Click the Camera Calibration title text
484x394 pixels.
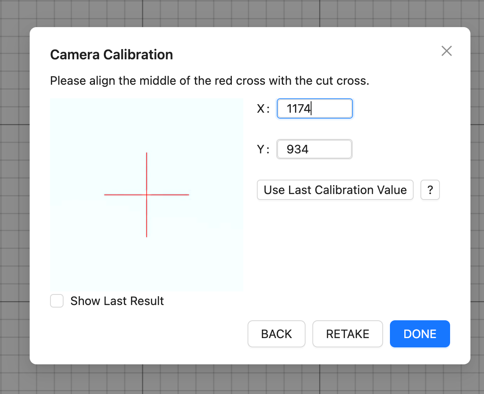(x=111, y=55)
